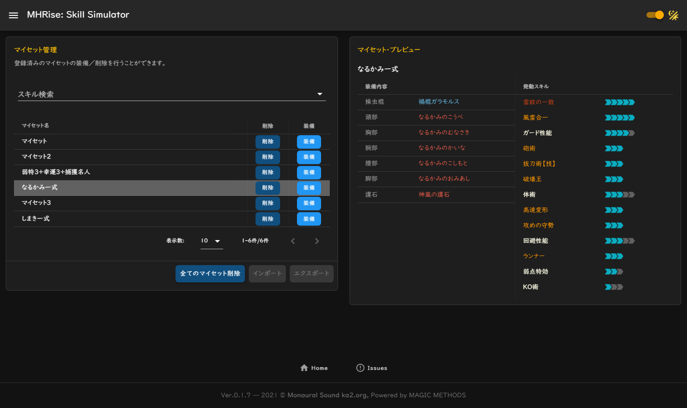Click the Home icon in footer
Image resolution: width=687 pixels, height=408 pixels.
(304, 368)
